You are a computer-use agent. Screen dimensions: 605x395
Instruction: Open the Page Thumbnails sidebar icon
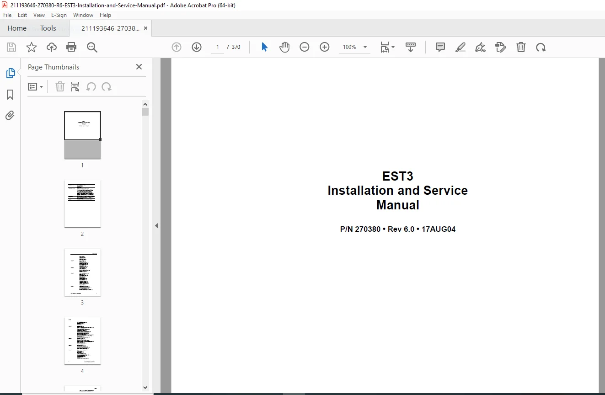pos(10,73)
